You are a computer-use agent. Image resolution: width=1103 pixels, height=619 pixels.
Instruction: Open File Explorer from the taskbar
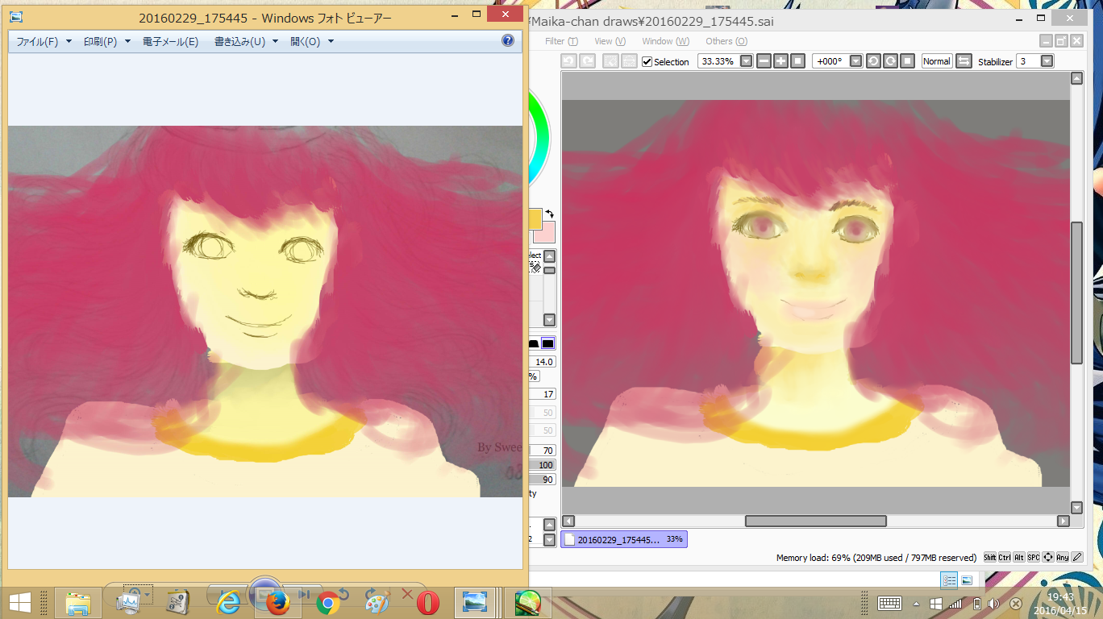pyautogui.click(x=78, y=603)
